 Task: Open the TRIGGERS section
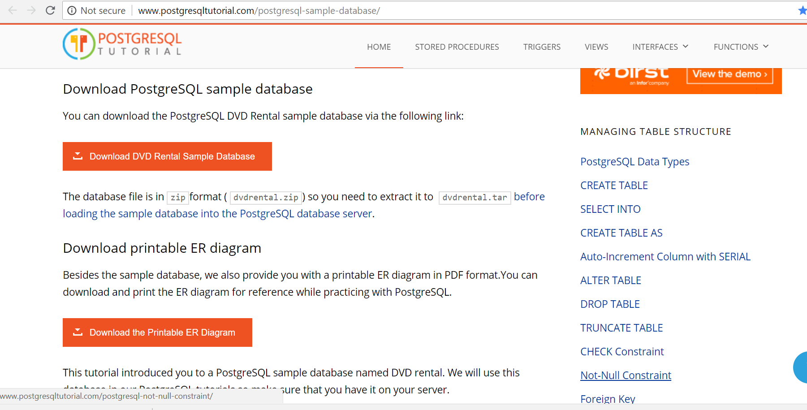tap(542, 47)
